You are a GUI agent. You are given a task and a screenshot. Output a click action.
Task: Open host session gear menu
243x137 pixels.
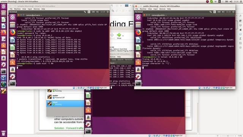(241, 2)
